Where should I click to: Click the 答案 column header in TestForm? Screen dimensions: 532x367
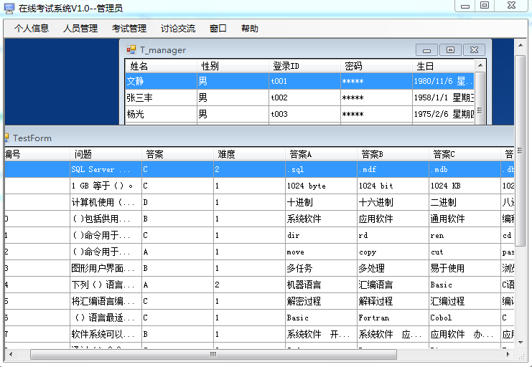coord(178,154)
